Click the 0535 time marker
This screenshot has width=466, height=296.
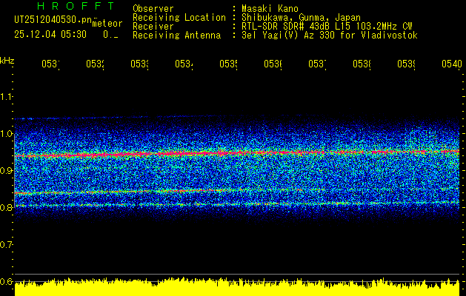click(x=228, y=64)
